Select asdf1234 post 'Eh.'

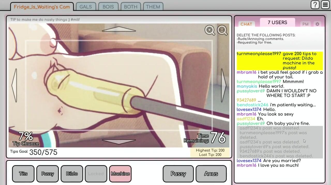coord(250,119)
